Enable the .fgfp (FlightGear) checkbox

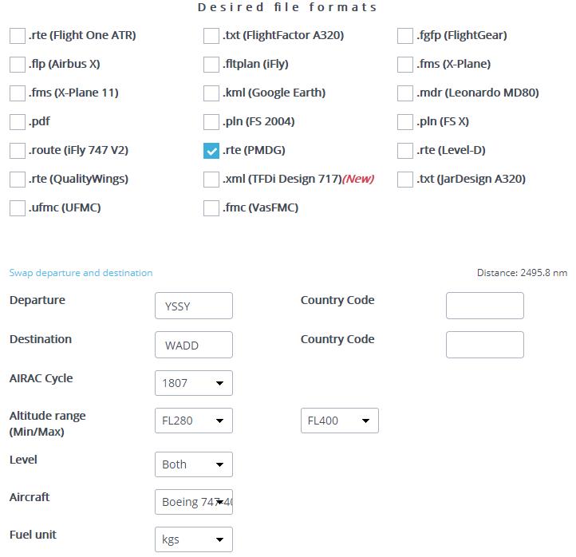pyautogui.click(x=405, y=36)
